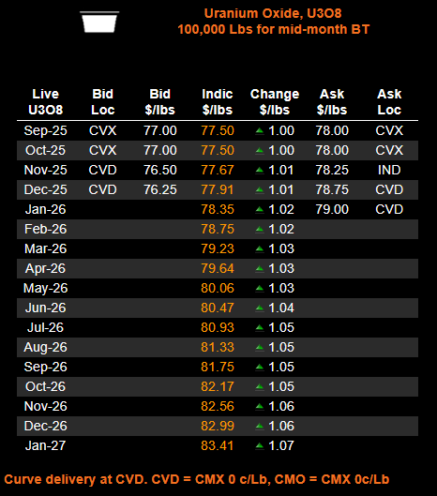Viewport: 437px width, 496px height.
Task: Click the 76.25 bid price for Dec-25
Action: click(x=160, y=189)
